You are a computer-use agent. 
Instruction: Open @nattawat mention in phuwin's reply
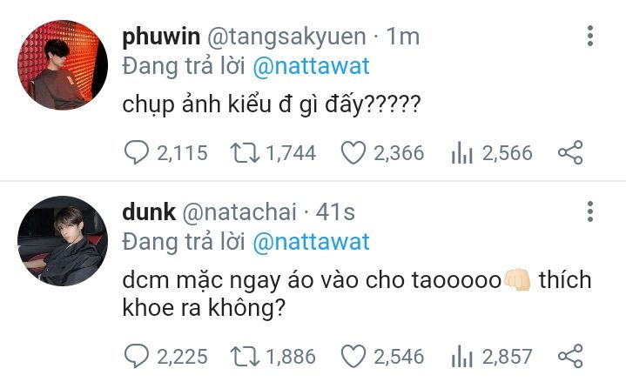click(311, 65)
